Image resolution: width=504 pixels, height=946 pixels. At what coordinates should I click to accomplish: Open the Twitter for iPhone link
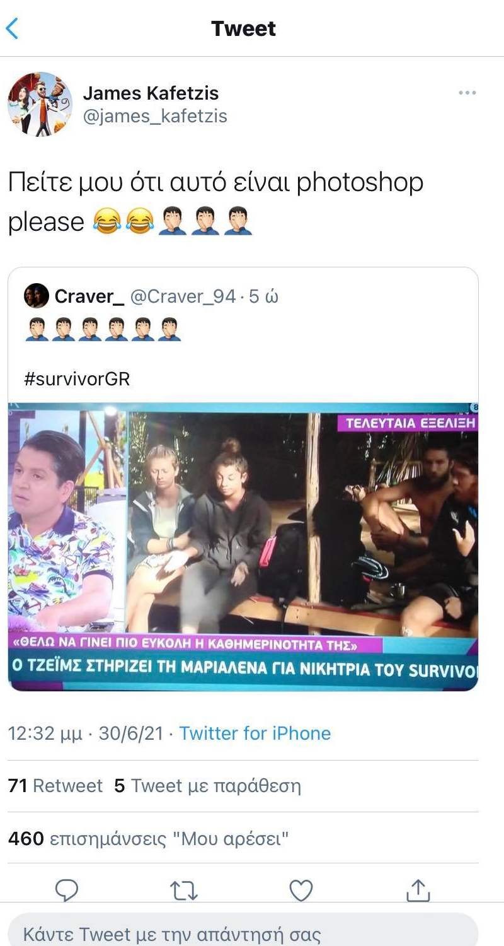[255, 733]
